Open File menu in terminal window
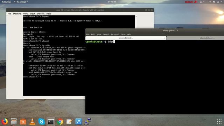The image size is (224, 126). pos(88,34)
